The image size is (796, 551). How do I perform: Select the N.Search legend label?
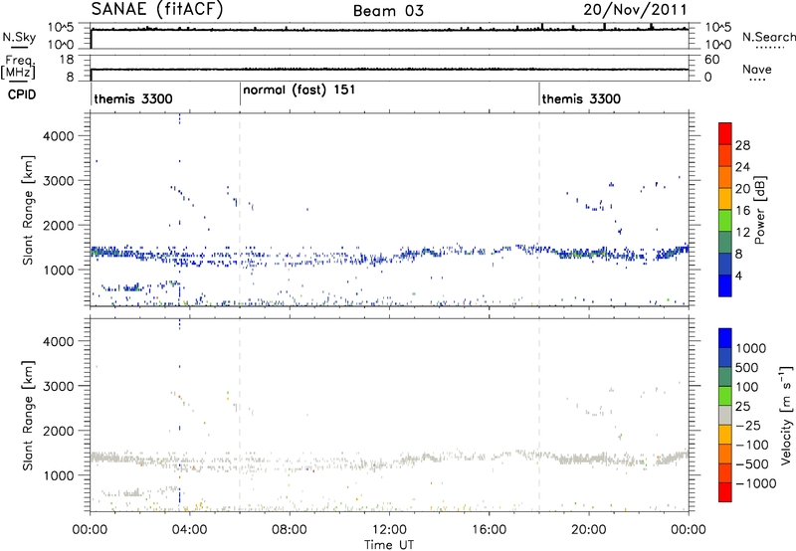pyautogui.click(x=768, y=37)
